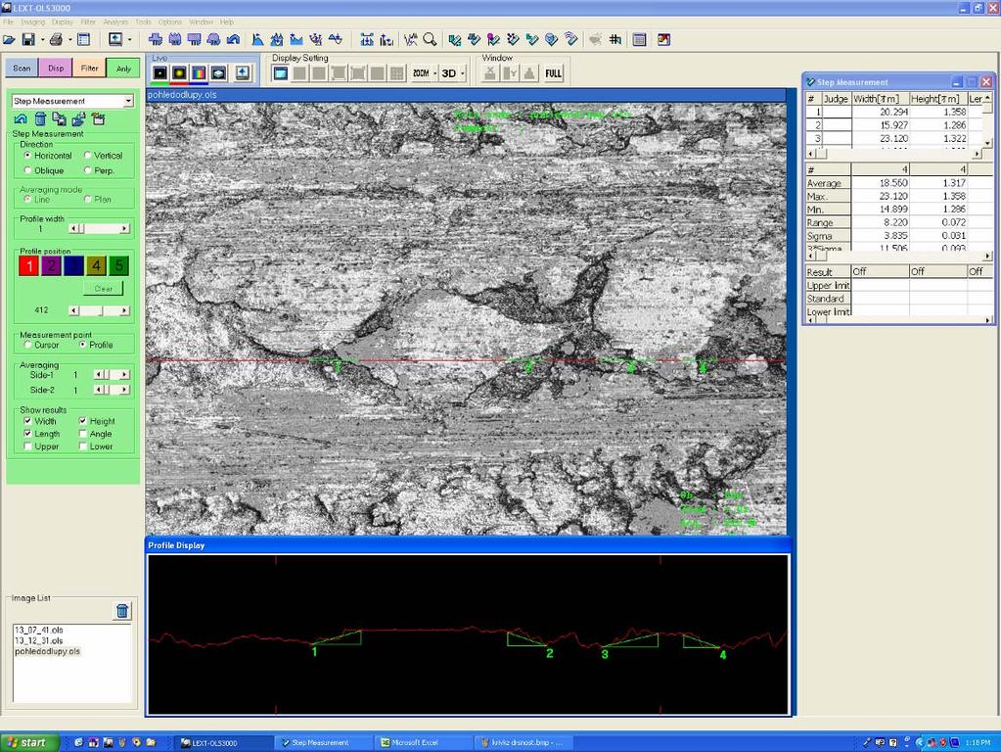This screenshot has width=1001, height=752.
Task: Click the settings box icon in the Step Measurement panel
Action: tap(98, 118)
